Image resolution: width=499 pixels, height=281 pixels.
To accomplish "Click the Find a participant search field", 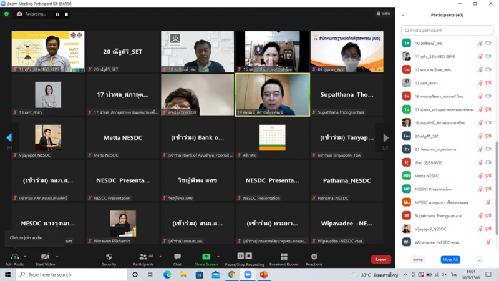I will click(x=447, y=30).
